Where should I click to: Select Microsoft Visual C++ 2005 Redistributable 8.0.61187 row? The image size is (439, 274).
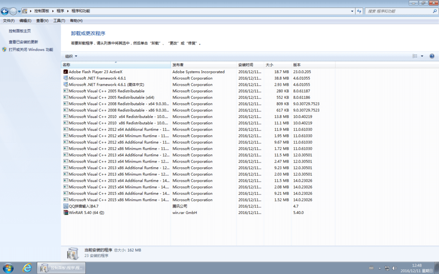coord(199,91)
